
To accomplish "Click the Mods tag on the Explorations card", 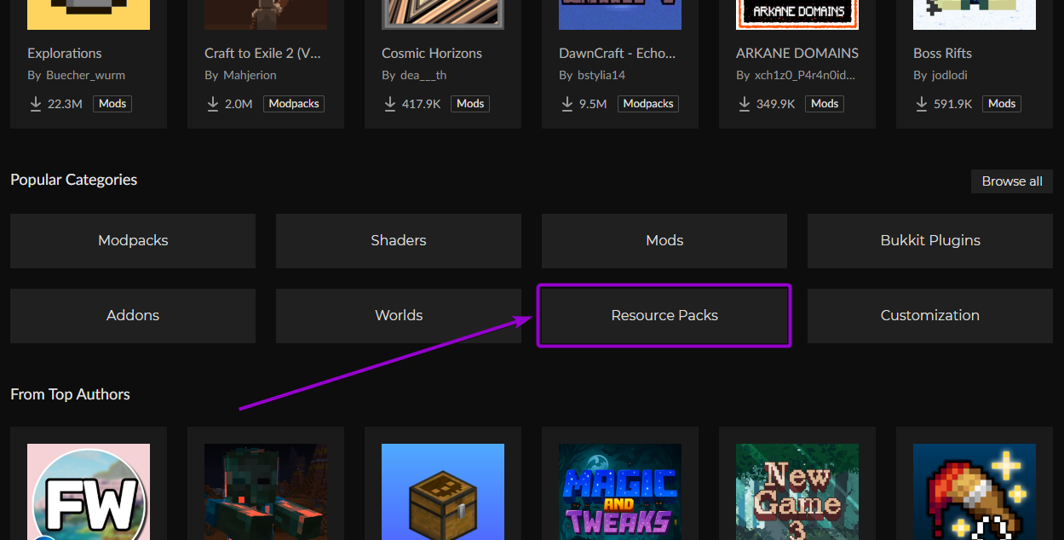I will point(112,103).
